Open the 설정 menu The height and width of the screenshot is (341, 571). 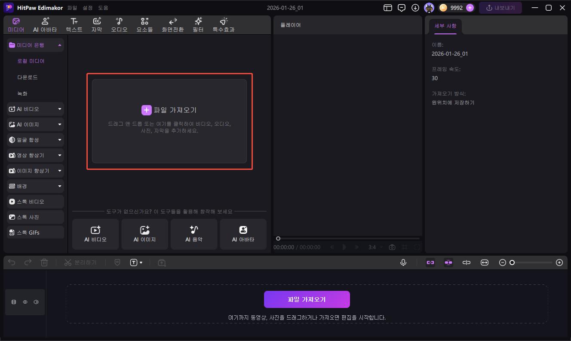(88, 8)
